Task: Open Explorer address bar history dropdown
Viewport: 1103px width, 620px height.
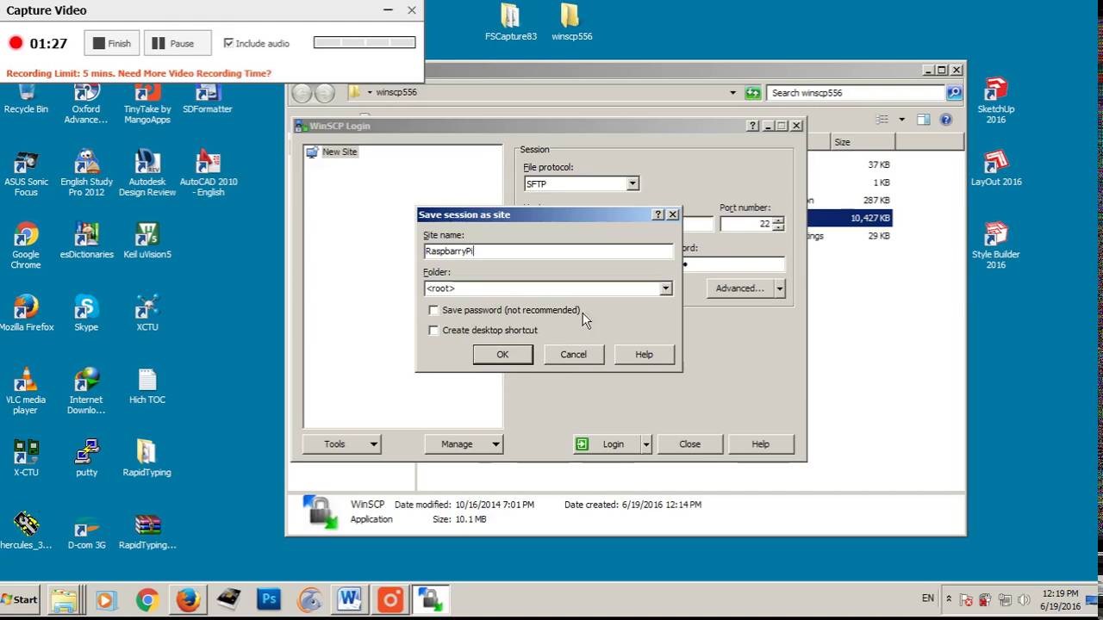Action: click(x=733, y=92)
